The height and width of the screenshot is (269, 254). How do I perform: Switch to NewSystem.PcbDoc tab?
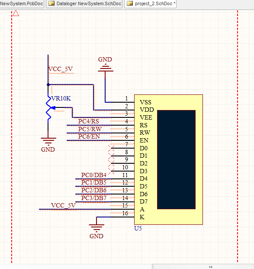pos(22,3)
